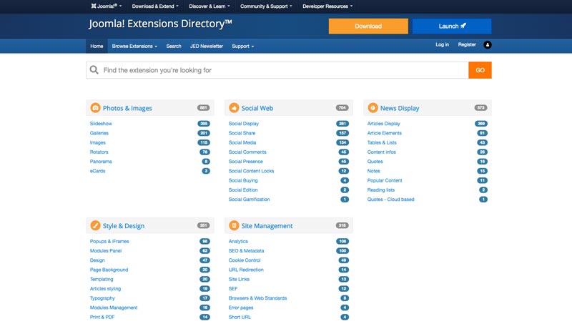Select the eCards subcategory
This screenshot has width=572, height=324.
click(97, 171)
